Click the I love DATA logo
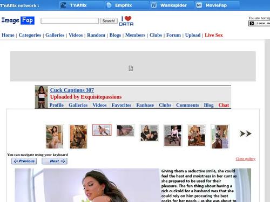 tap(126, 21)
